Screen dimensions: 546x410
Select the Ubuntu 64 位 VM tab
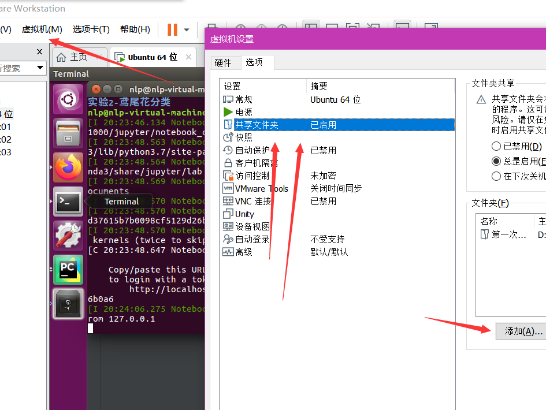pos(153,57)
